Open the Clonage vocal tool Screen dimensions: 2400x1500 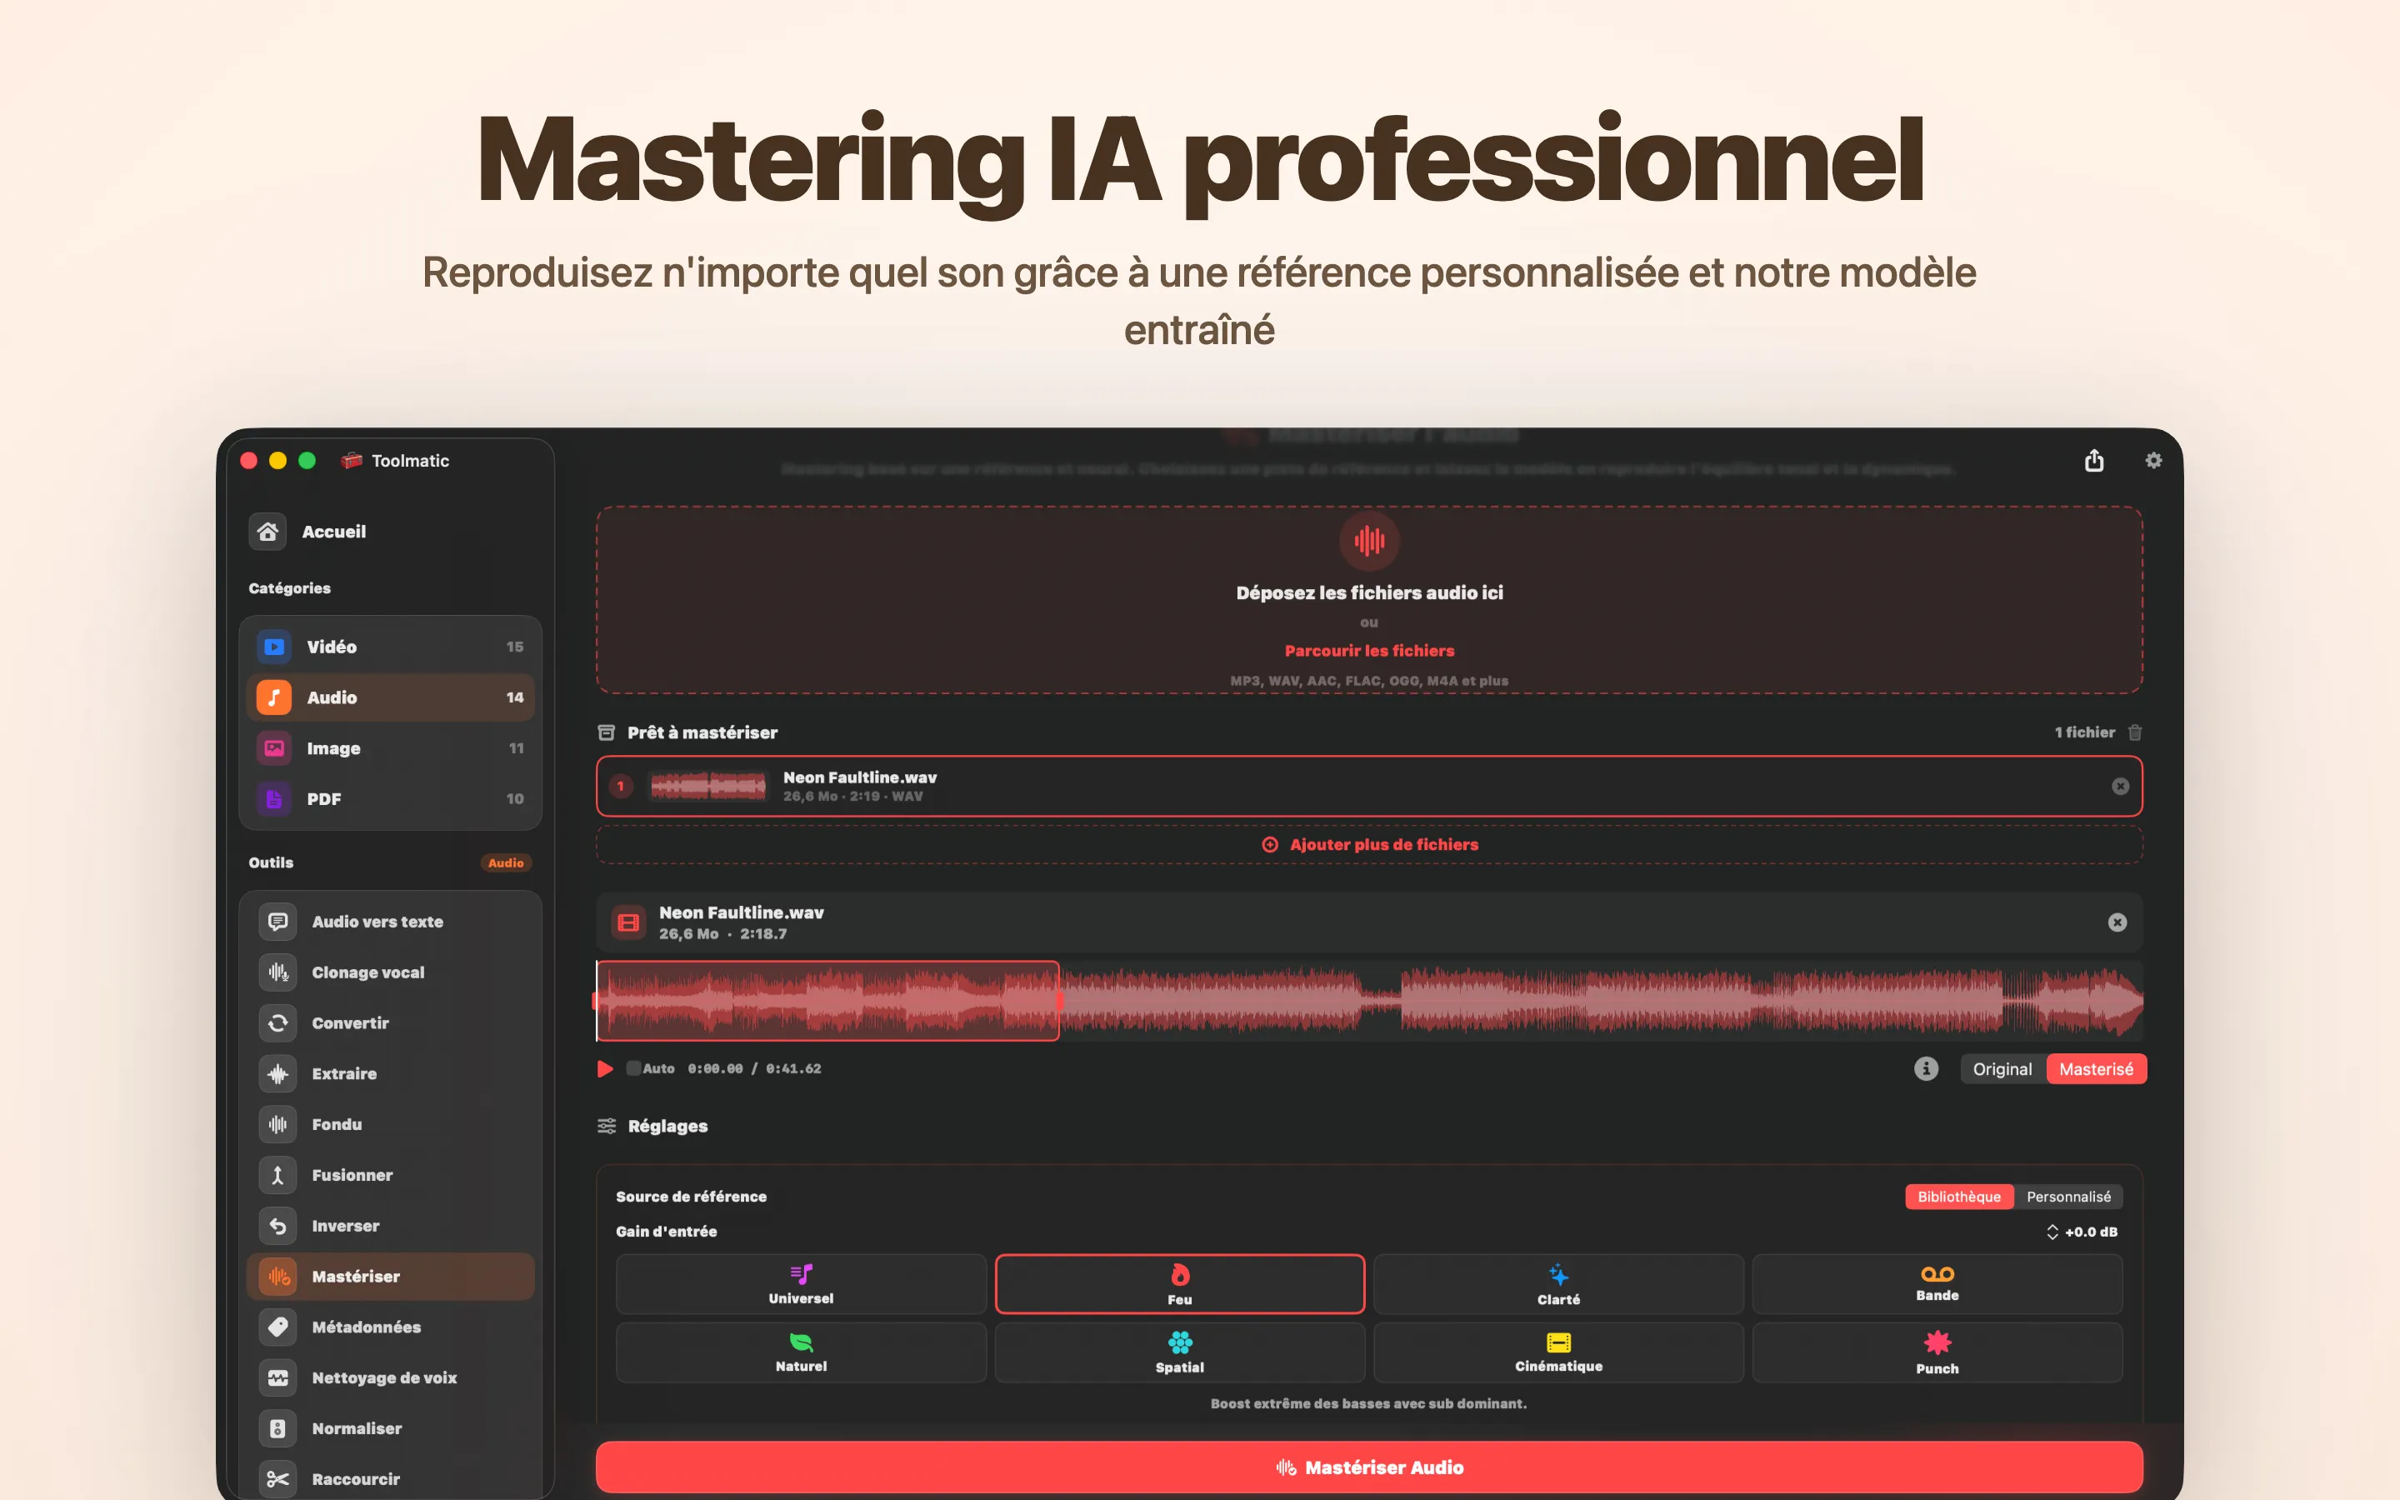tap(390, 972)
